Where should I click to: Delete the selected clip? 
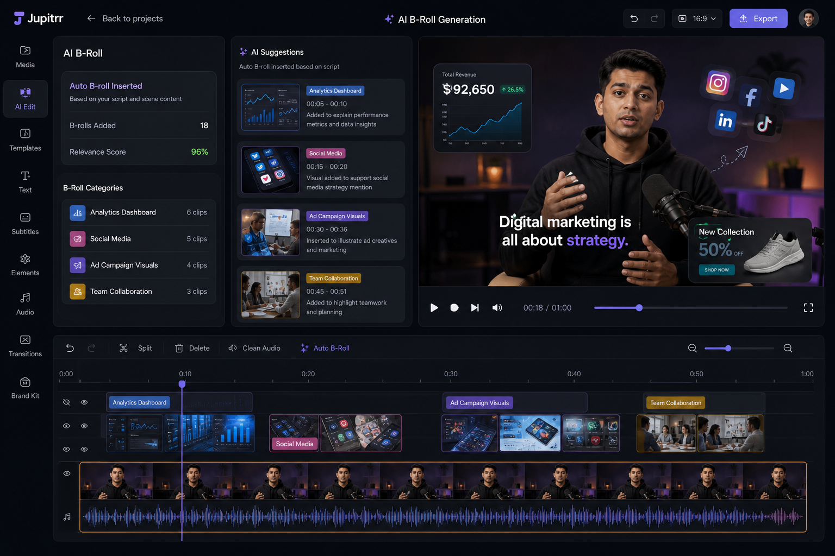[x=192, y=348]
